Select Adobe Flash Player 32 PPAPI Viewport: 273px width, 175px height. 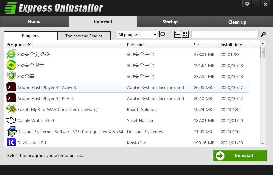(127, 98)
